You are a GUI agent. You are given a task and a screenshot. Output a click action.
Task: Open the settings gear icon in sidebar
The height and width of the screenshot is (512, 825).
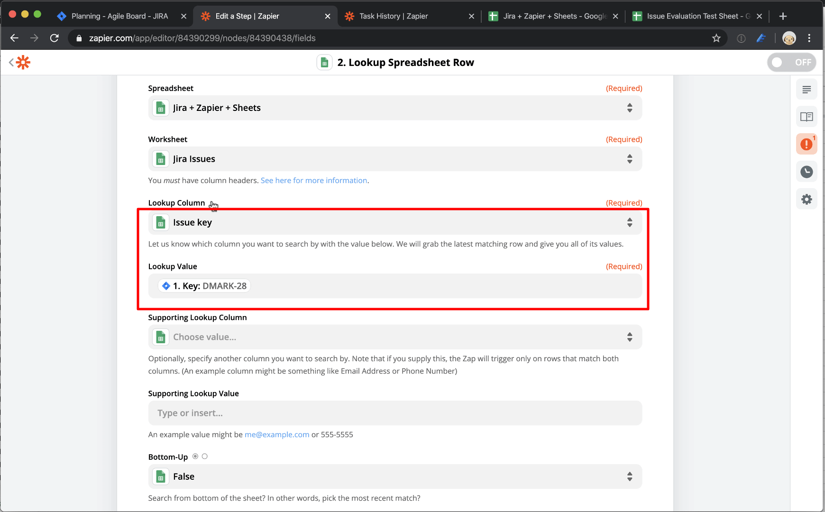click(x=807, y=199)
